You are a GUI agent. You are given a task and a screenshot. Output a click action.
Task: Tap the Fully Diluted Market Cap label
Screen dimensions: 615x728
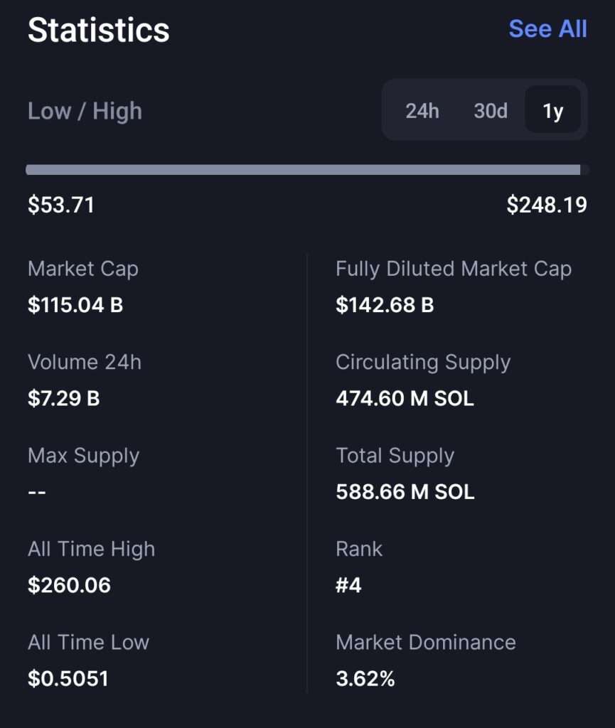point(454,269)
